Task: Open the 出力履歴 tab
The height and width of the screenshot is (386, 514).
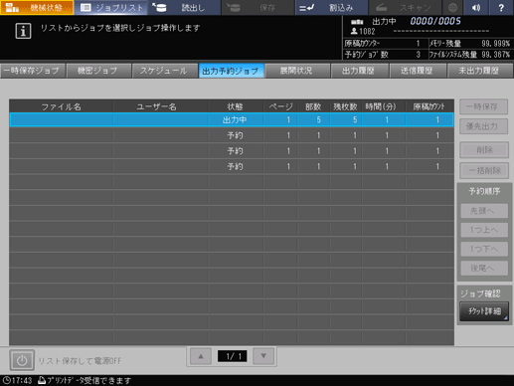Action: (x=359, y=71)
